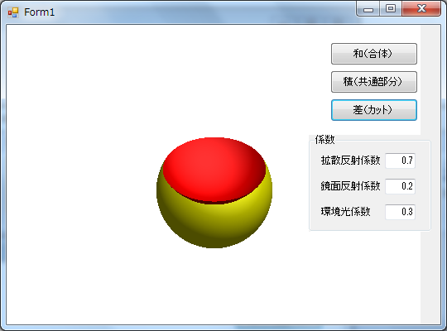Minimize the Form1 window

[368, 9]
